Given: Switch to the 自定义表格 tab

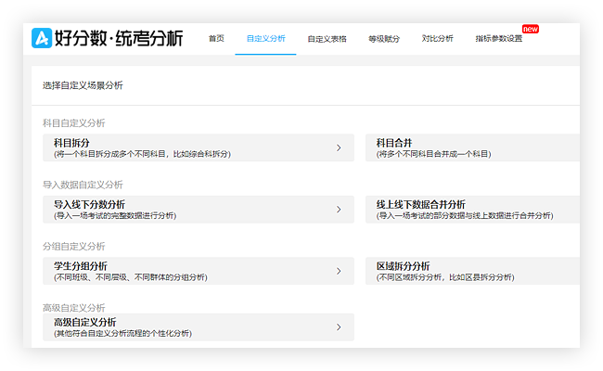Looking at the screenshot, I should click(x=327, y=39).
